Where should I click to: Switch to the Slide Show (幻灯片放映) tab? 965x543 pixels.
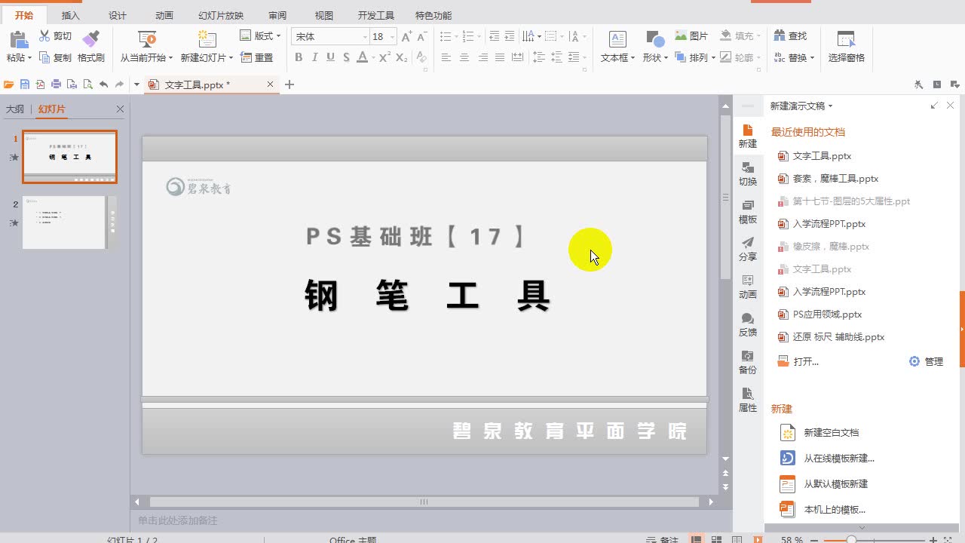tap(221, 15)
